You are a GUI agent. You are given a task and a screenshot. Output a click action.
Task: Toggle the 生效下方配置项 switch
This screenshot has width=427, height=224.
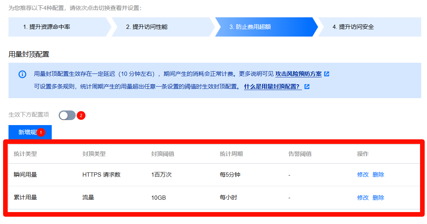[x=67, y=115]
